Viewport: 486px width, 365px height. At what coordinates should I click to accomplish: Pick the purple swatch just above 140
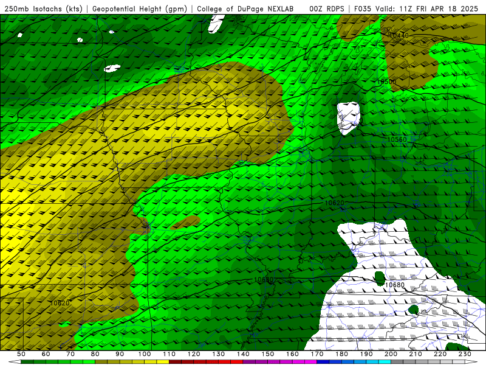pyautogui.click(x=249, y=362)
